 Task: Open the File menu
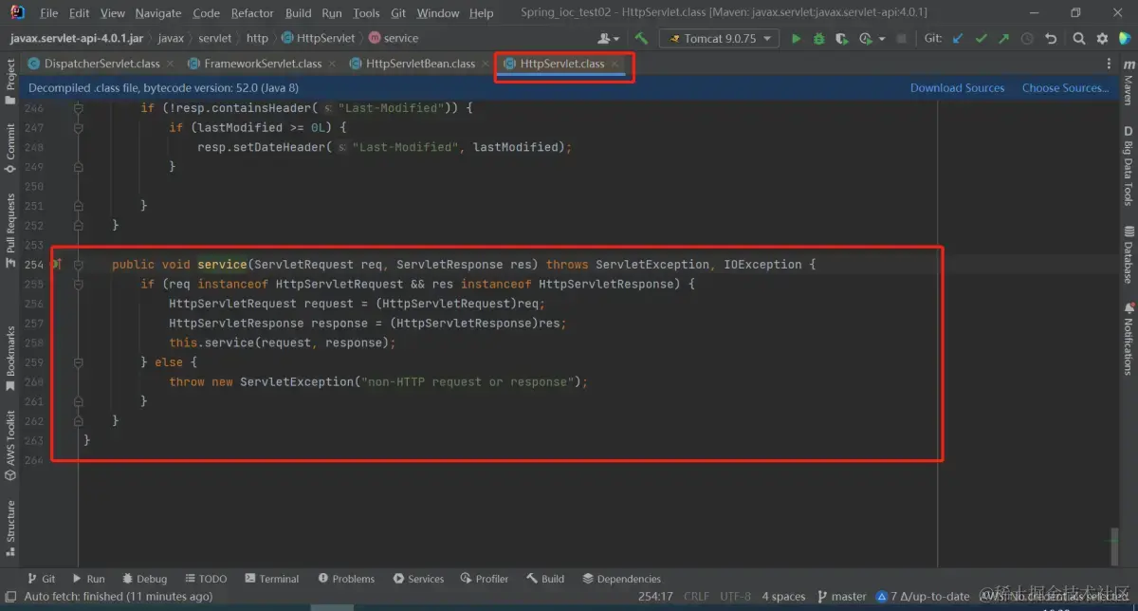point(49,13)
